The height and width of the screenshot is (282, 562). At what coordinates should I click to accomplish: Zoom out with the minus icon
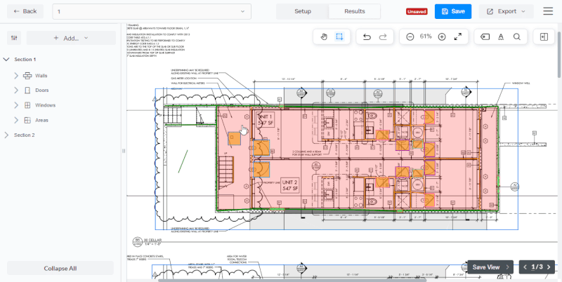click(410, 36)
